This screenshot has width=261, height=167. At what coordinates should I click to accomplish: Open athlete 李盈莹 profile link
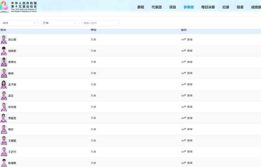point(12,118)
